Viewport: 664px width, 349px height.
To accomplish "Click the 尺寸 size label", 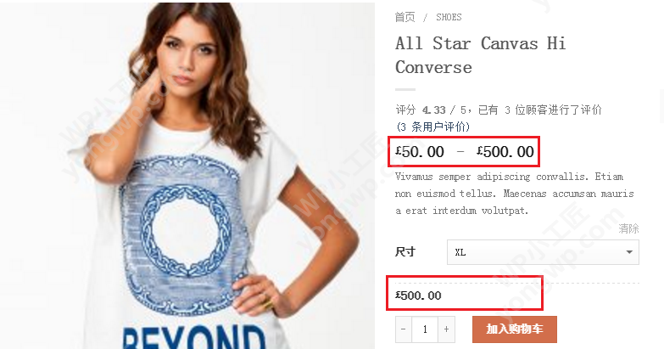I will click(405, 252).
